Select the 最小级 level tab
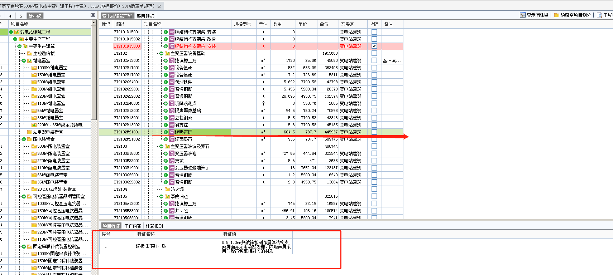Viewport: 613px width, 275px height. point(35,16)
